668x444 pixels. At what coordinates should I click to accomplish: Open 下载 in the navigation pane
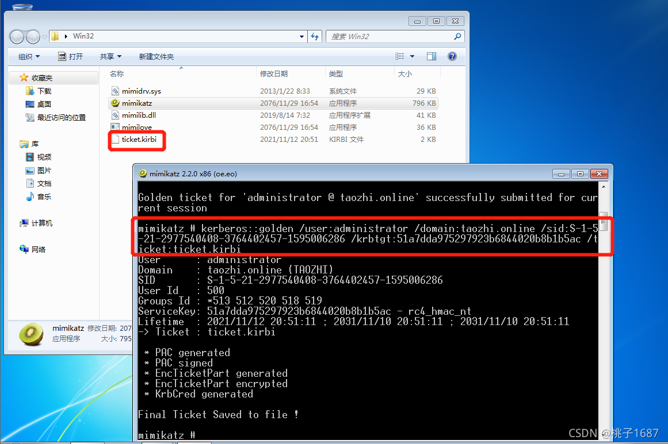click(44, 91)
